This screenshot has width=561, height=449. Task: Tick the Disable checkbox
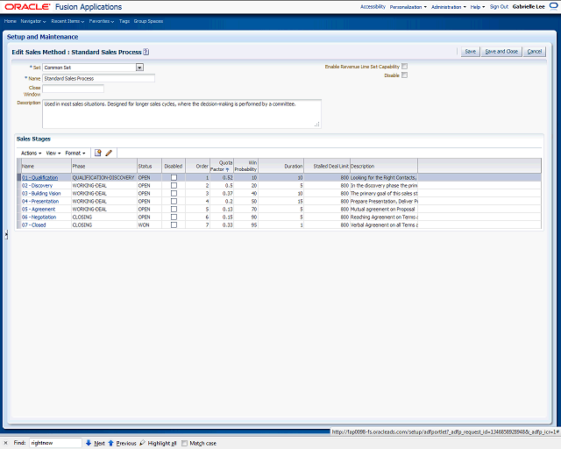click(404, 75)
